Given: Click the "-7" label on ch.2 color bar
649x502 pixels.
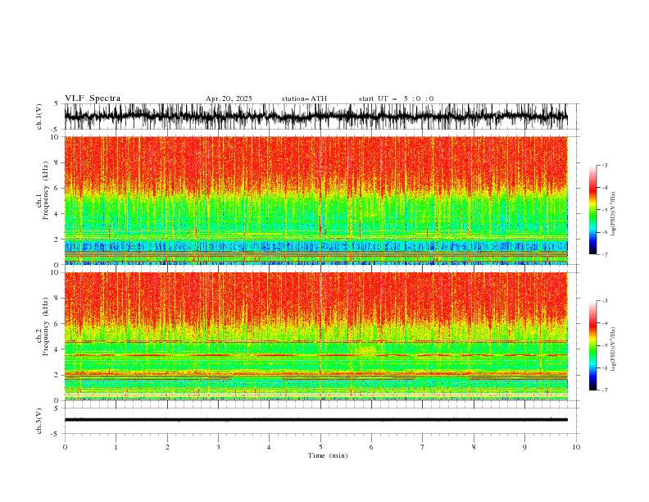Looking at the screenshot, I should (x=605, y=390).
